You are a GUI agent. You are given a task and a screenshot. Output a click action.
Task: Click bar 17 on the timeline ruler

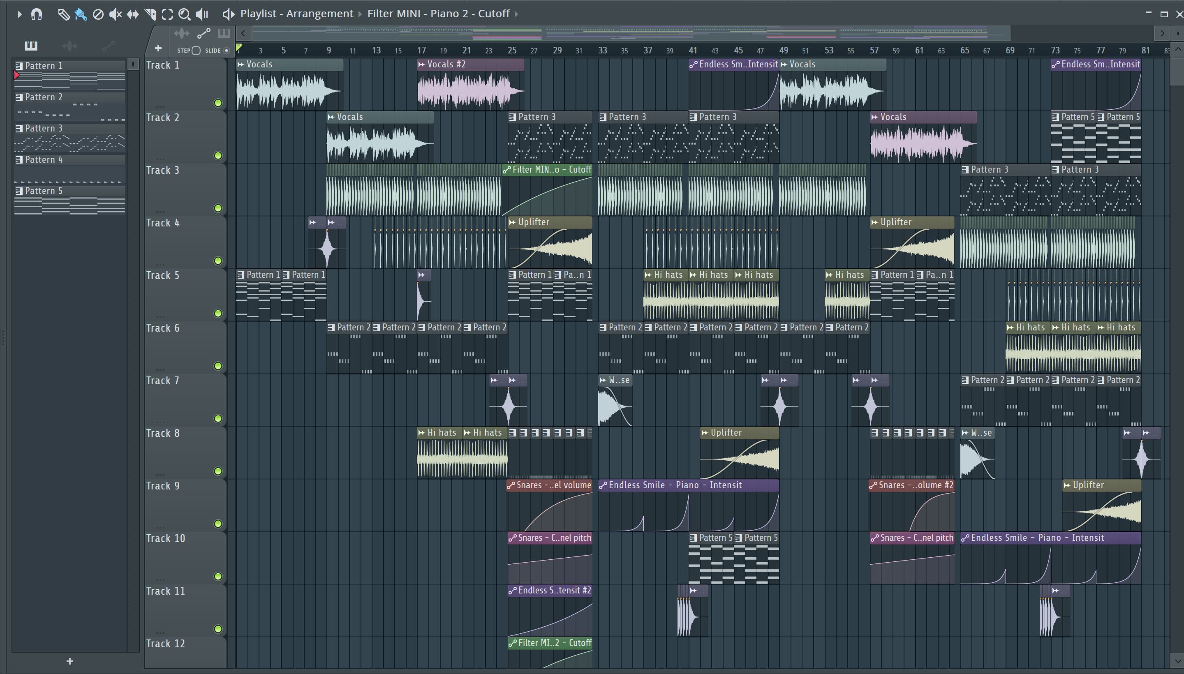coord(421,50)
